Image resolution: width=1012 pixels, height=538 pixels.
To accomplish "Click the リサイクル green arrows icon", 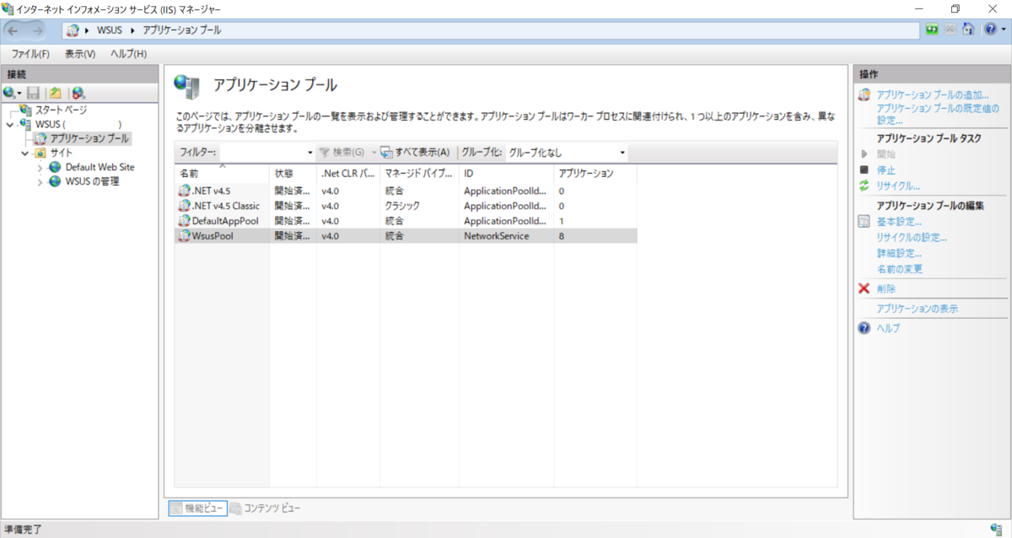I will (x=864, y=186).
